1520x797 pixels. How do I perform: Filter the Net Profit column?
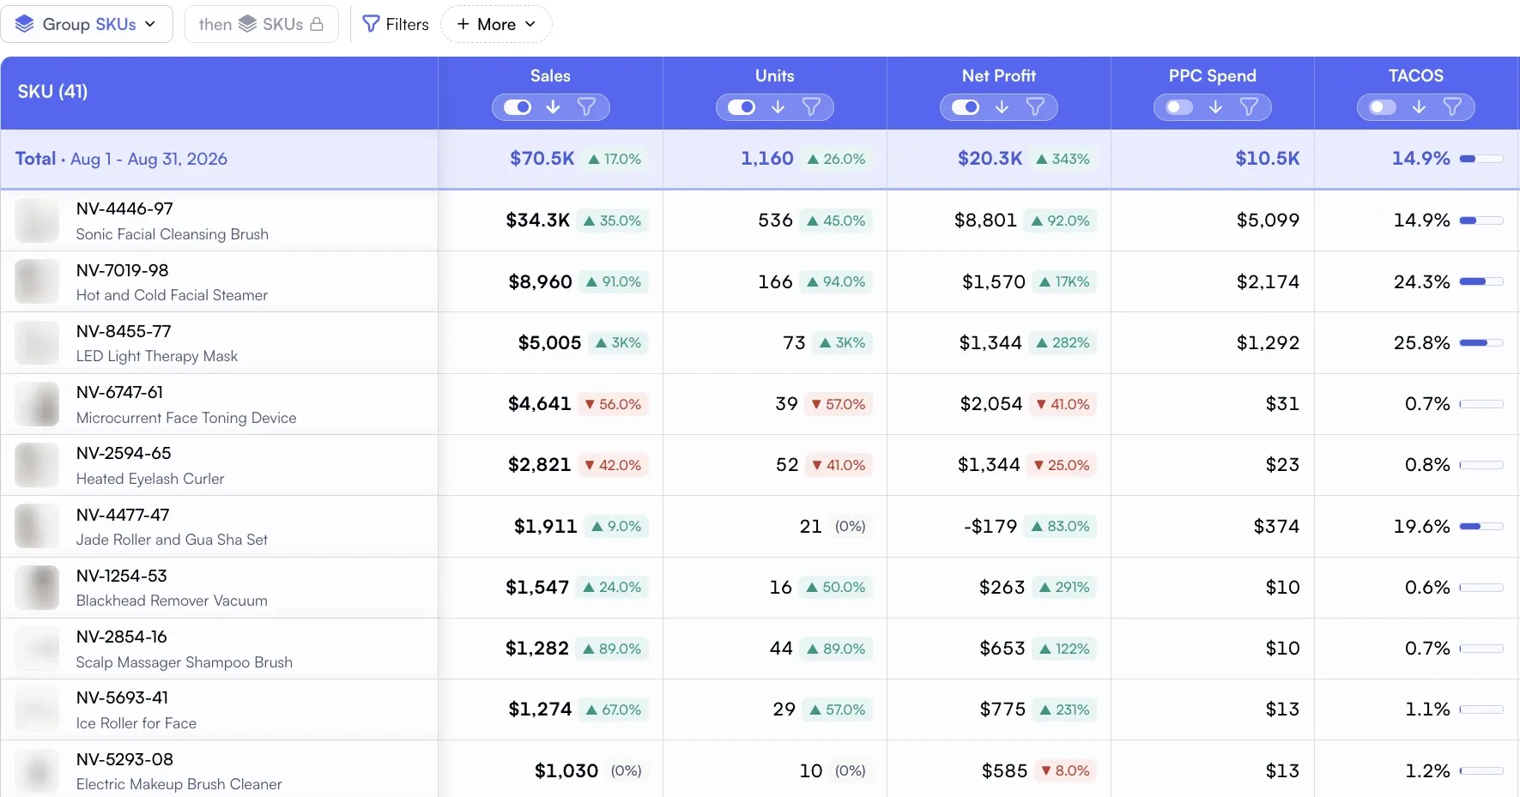coord(1035,107)
